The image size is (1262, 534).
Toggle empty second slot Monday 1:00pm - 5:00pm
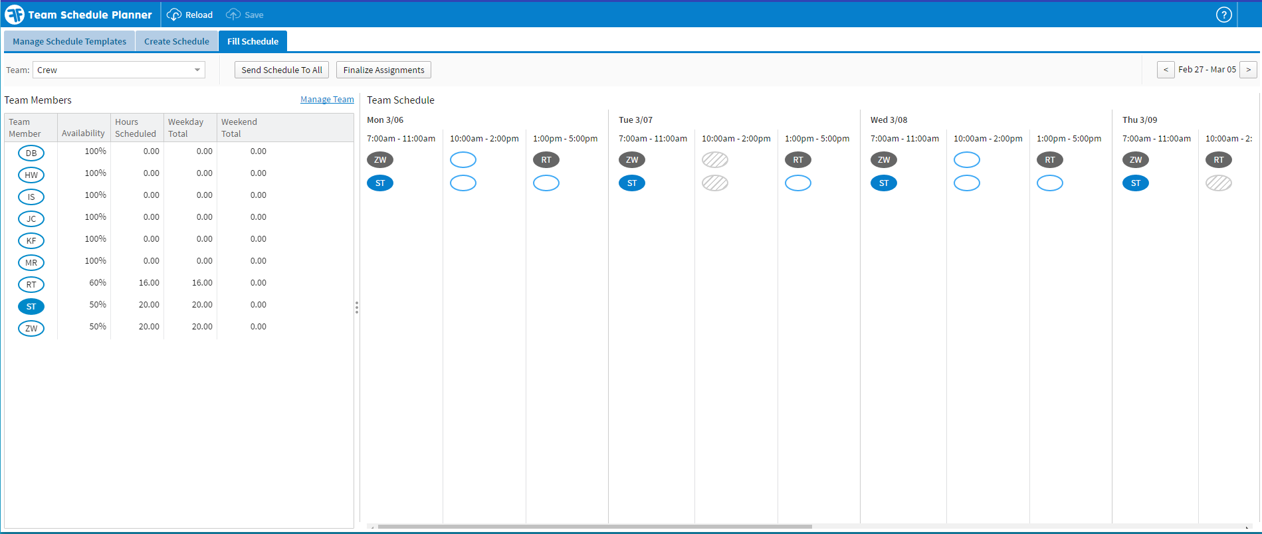[546, 183]
